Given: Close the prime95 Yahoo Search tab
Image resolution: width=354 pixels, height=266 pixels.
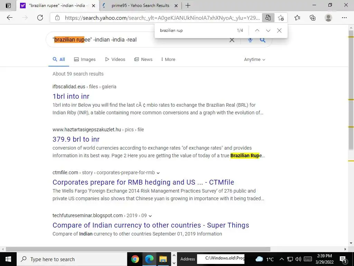Looking at the screenshot, I should pyautogui.click(x=176, y=6).
